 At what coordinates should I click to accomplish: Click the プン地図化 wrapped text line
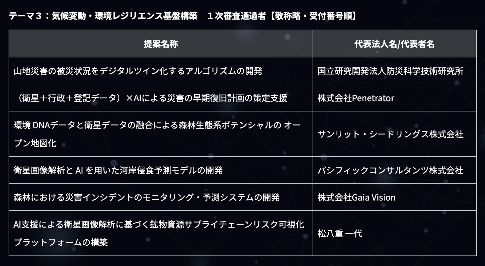(35, 143)
